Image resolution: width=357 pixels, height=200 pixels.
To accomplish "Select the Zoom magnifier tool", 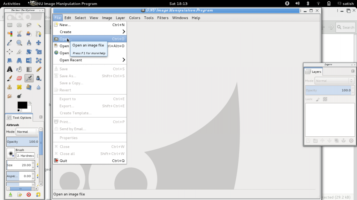I will 19,43.
